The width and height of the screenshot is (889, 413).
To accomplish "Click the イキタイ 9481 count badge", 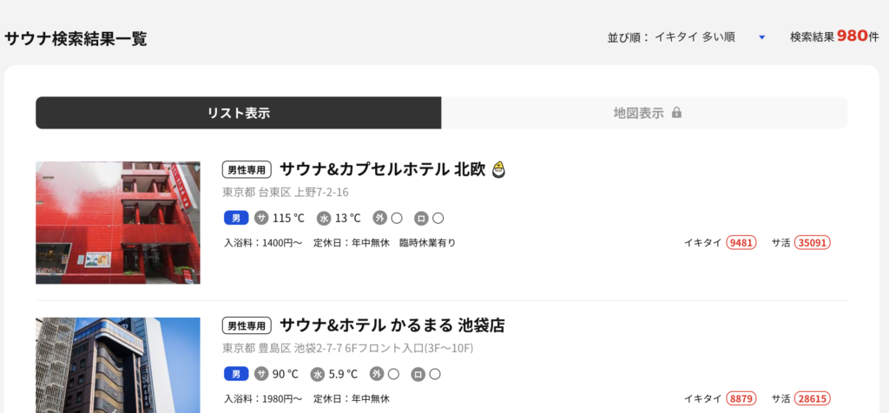I will [x=741, y=242].
